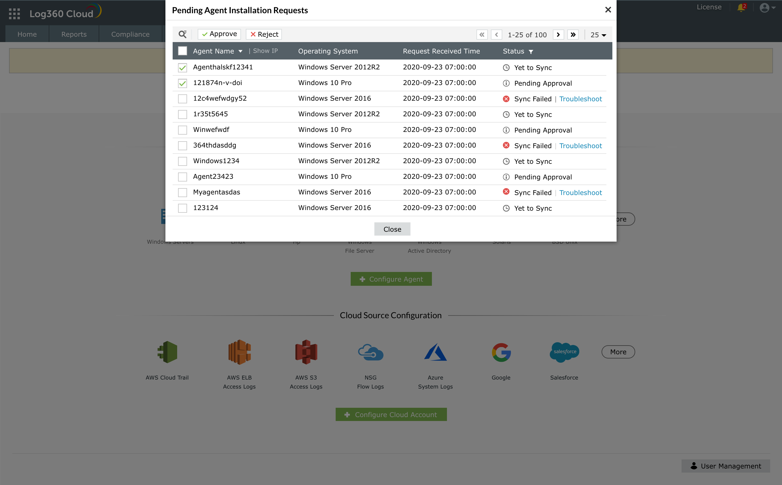Open the app grid launcher icon
Viewport: 782px width, 485px height.
14,14
